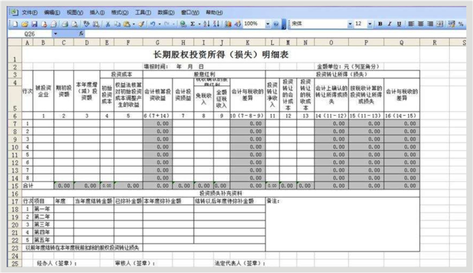Toggle left text alignment
473x273 pixels.
(x=411, y=24)
